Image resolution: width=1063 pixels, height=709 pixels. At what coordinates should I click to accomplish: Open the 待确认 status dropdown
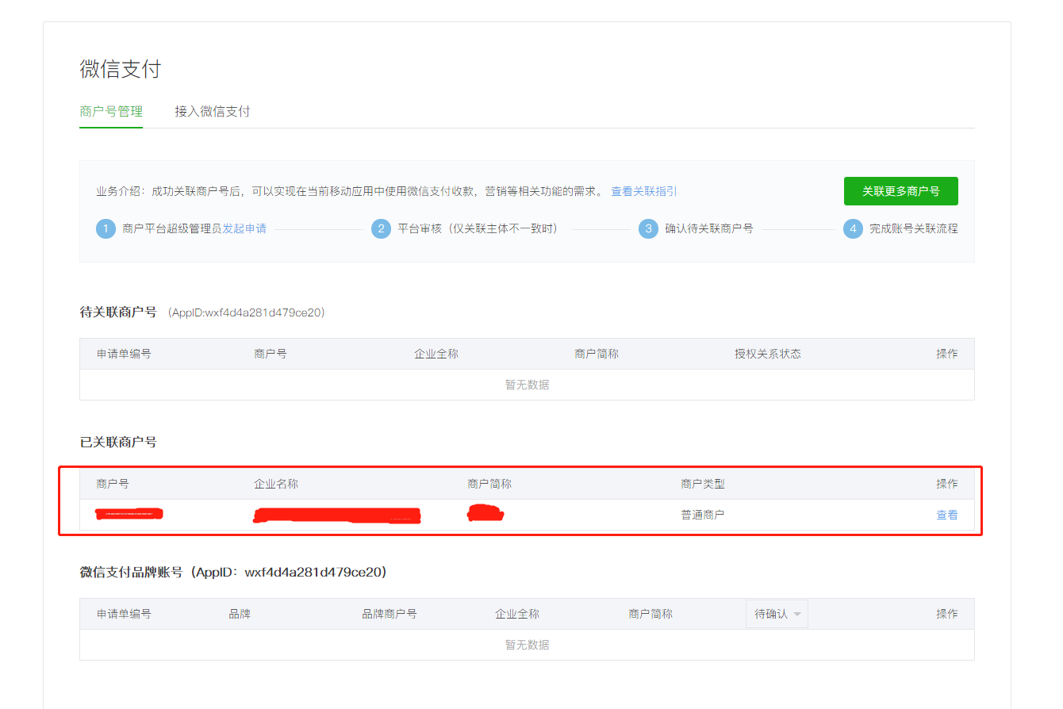click(777, 614)
